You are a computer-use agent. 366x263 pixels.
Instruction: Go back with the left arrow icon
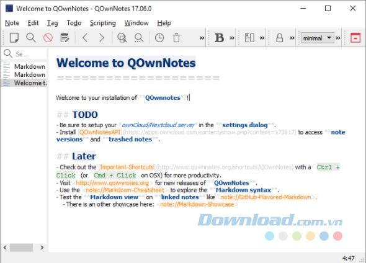click(85, 38)
